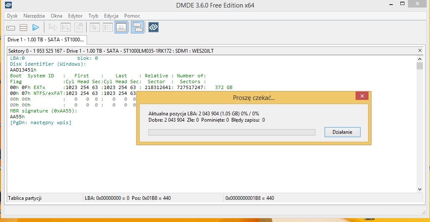Open the Okna menu
The height and width of the screenshot is (222, 430).
pos(56,16)
